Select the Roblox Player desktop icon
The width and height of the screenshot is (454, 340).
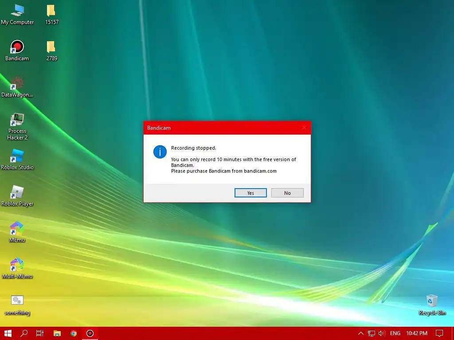tap(17, 196)
